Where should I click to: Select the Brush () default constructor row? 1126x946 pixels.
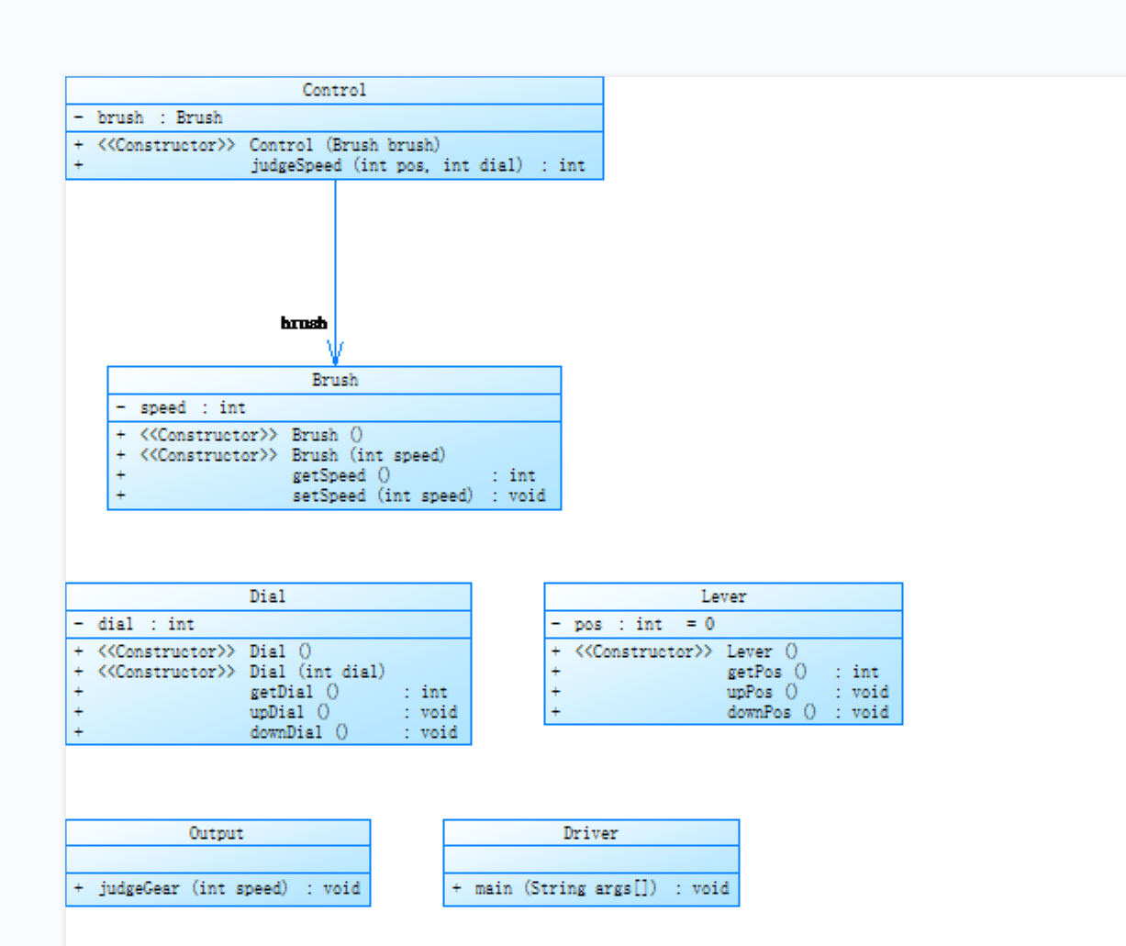pos(240,435)
